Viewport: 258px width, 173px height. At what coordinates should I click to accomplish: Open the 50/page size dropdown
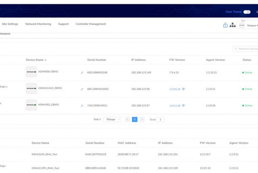(112, 119)
